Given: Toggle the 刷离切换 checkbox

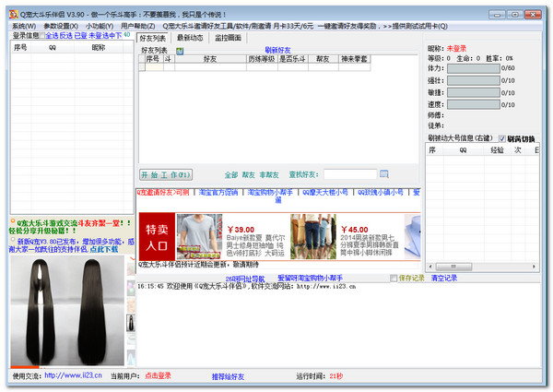Looking at the screenshot, I should [502, 138].
